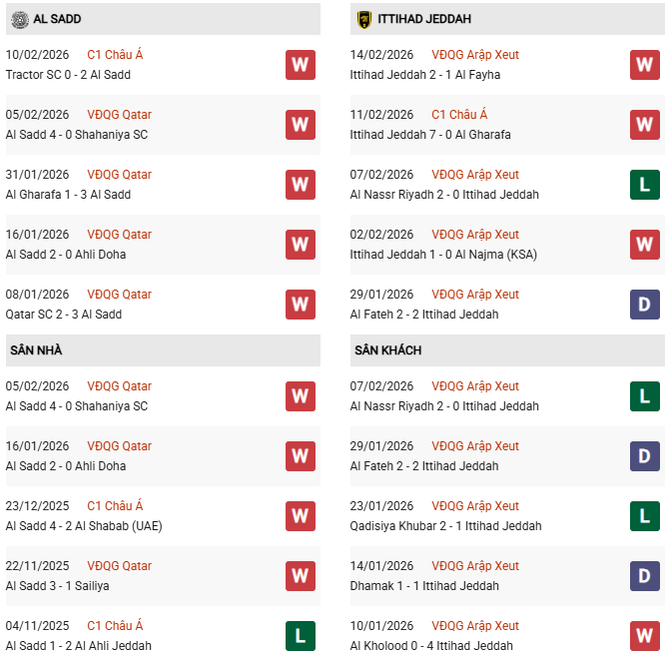Click the Qatar SC 2 - 3 Al Sadd result
This screenshot has height=659, width=665.
[x=64, y=315]
